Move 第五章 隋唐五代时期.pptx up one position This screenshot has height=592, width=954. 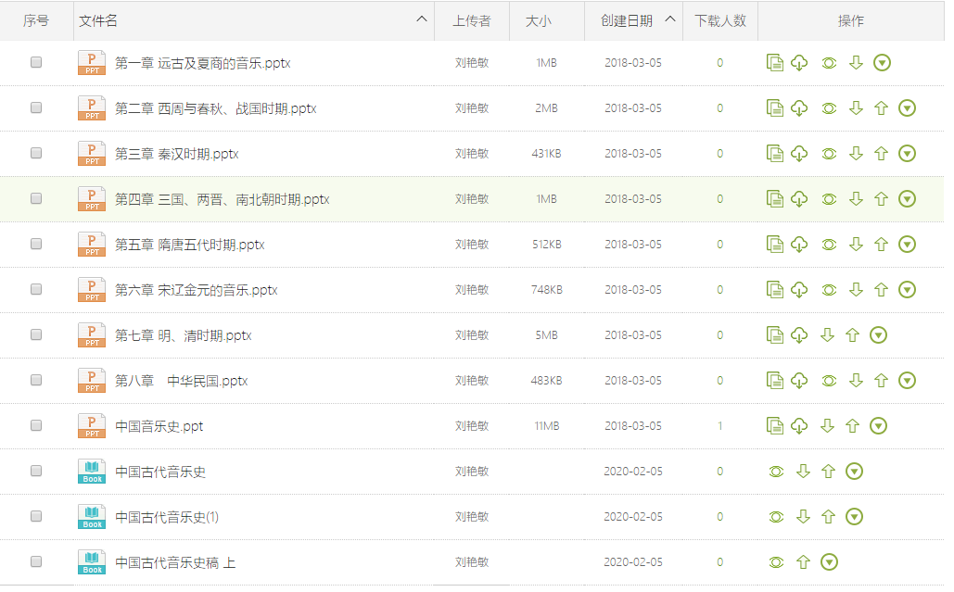881,245
